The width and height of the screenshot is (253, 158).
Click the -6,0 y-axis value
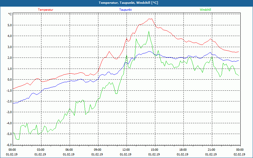[9, 145]
